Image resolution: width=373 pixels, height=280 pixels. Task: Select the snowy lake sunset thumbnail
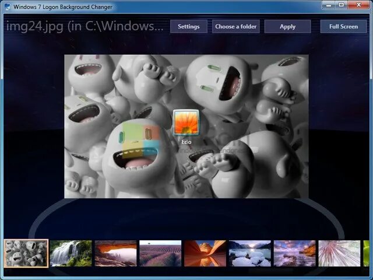click(250, 253)
